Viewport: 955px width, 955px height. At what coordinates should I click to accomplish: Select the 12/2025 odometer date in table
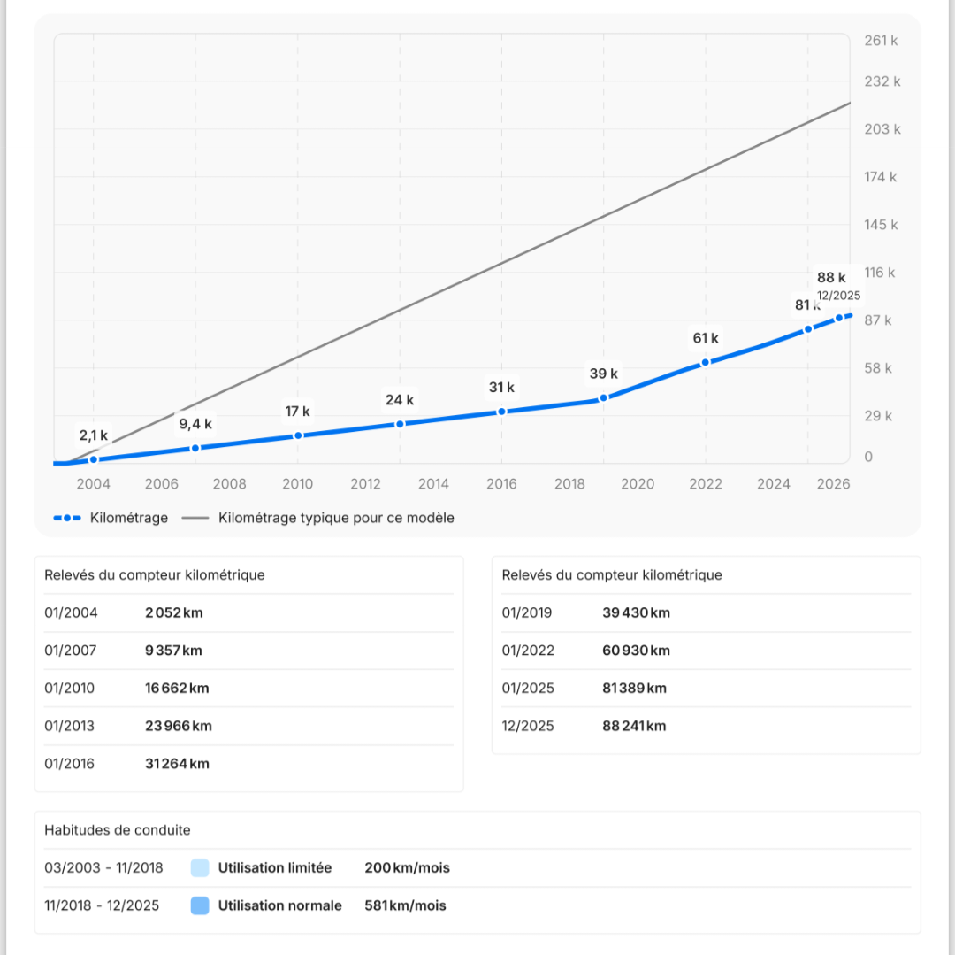(528, 726)
